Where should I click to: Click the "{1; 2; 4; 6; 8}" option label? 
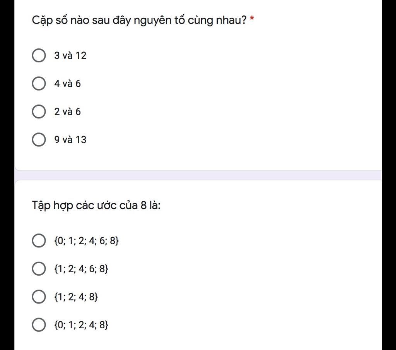click(81, 269)
